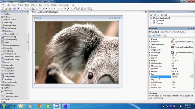Open the File menu
Screen dimensions: 195x109
3,5
